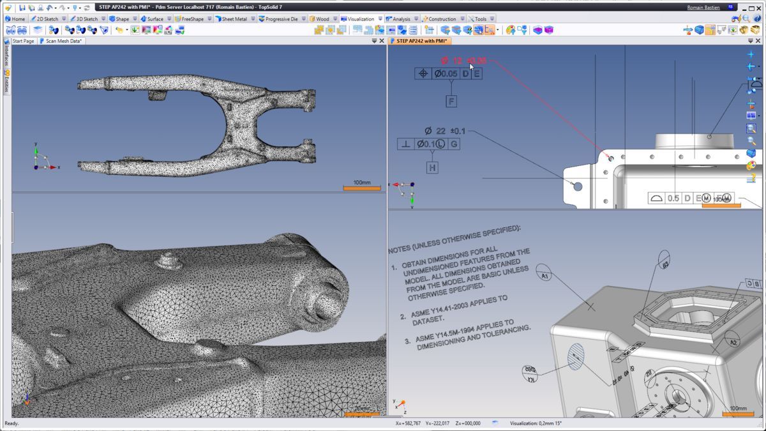Expand the dropdown arrow next to Undo
The width and height of the screenshot is (766, 431).
pos(56,8)
